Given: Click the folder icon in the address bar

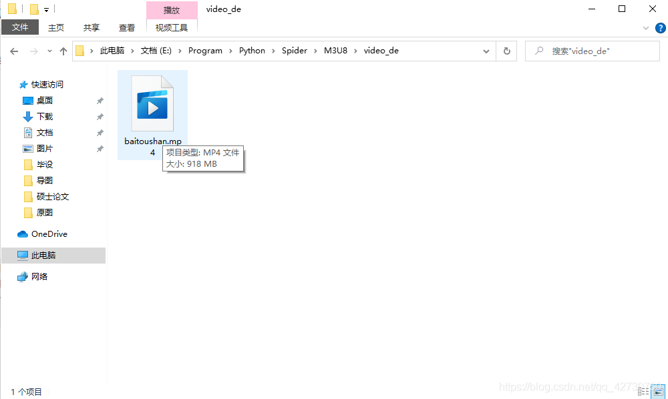Looking at the screenshot, I should click(x=79, y=51).
